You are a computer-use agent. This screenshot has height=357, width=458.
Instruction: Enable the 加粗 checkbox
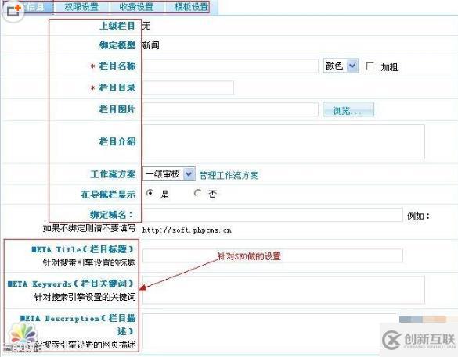[x=370, y=66]
